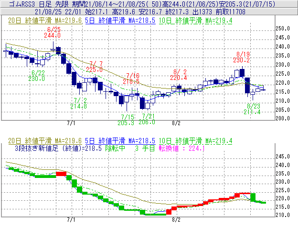Screen dimensions: 298x226
Task: Click the ゴムRSS3 日足 先限 title text
Action: point(39,4)
